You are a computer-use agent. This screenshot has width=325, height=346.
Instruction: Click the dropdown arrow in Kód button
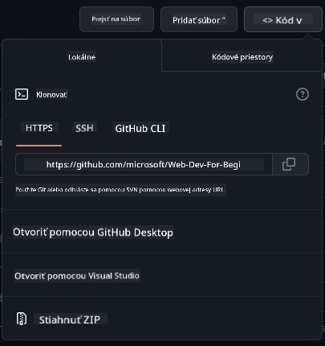[x=299, y=20]
